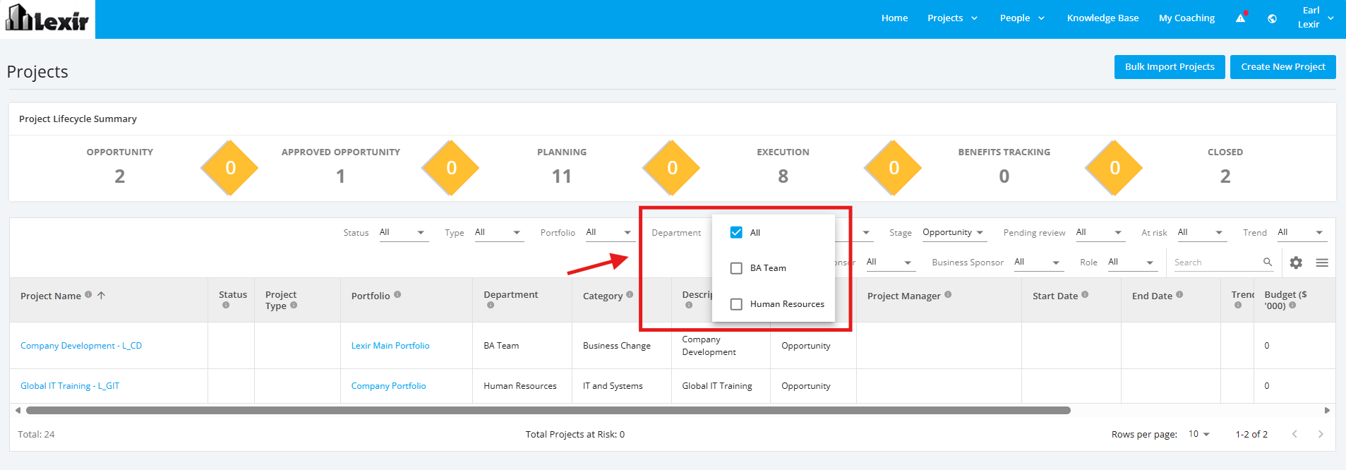The height and width of the screenshot is (470, 1346).
Task: Open Company Portfolio link
Action: click(x=389, y=386)
